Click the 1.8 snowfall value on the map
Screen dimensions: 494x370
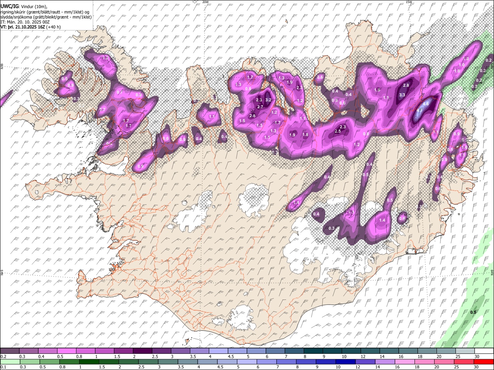click(x=305, y=135)
